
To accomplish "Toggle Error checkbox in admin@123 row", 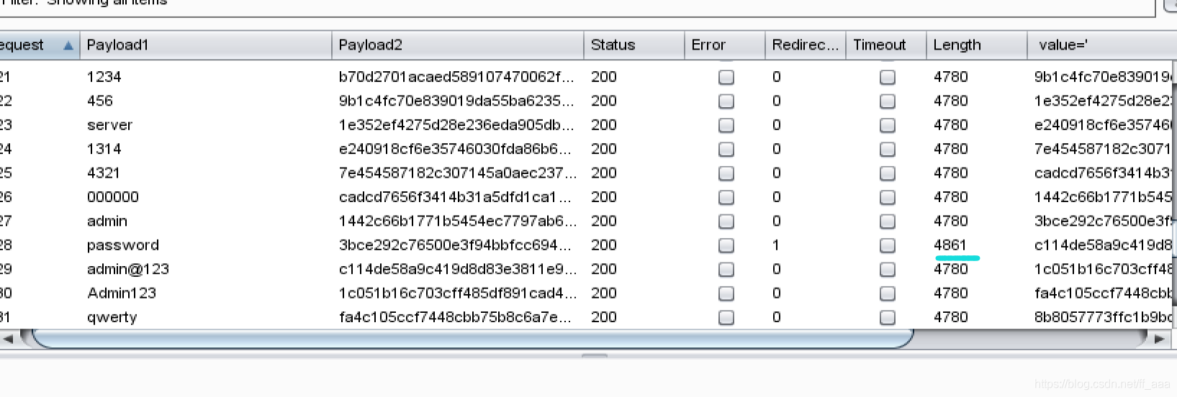I will coord(726,269).
